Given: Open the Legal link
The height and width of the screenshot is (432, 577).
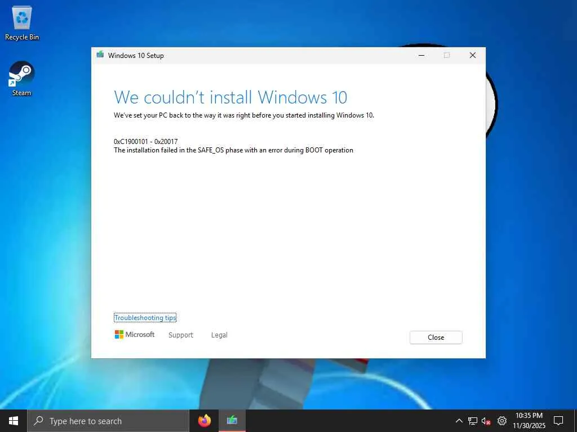Looking at the screenshot, I should tap(219, 335).
